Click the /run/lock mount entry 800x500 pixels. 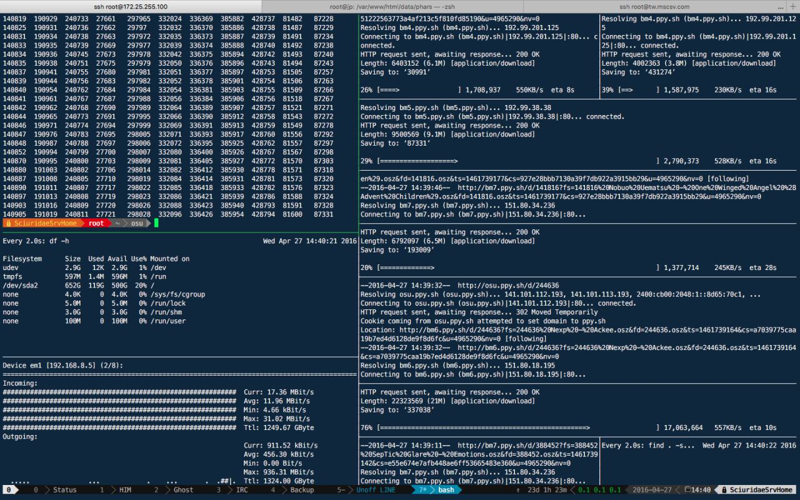tap(167, 303)
